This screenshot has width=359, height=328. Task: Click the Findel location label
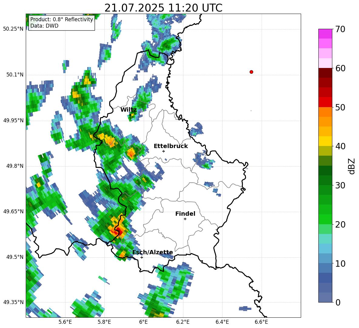tap(185, 214)
